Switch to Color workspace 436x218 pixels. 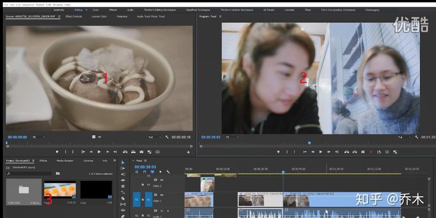(95, 10)
